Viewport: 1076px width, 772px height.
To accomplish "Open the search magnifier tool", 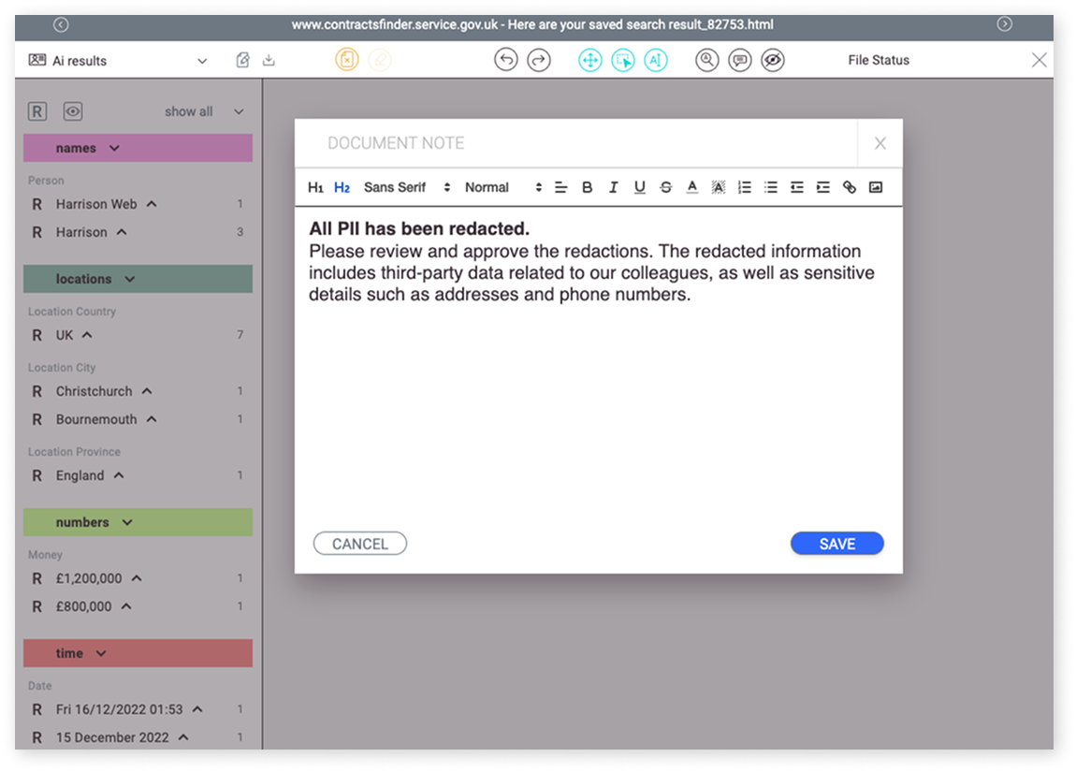I will tap(706, 59).
